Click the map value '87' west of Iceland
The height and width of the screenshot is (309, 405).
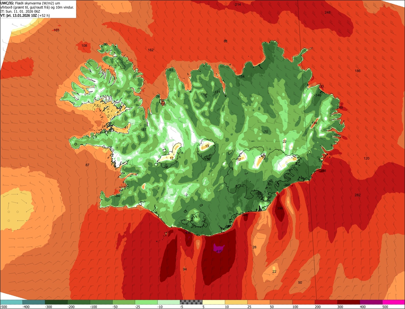87,165
